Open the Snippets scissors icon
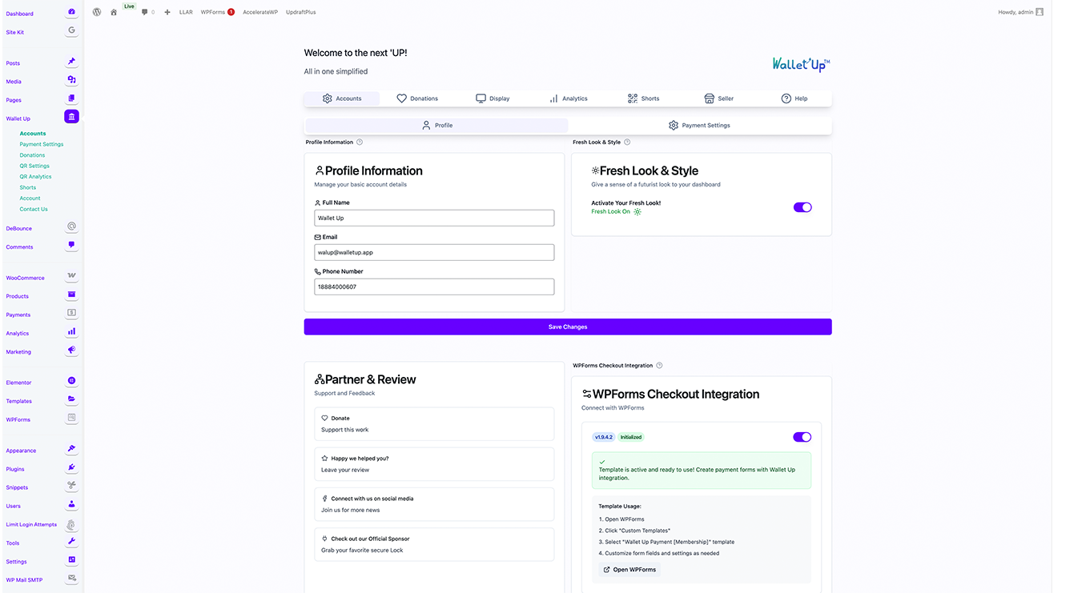 (x=71, y=486)
